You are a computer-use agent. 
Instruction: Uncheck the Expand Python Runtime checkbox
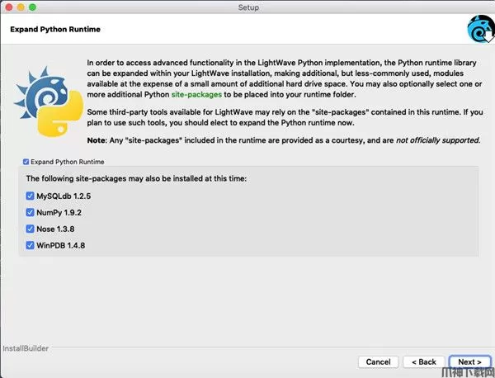coord(27,162)
